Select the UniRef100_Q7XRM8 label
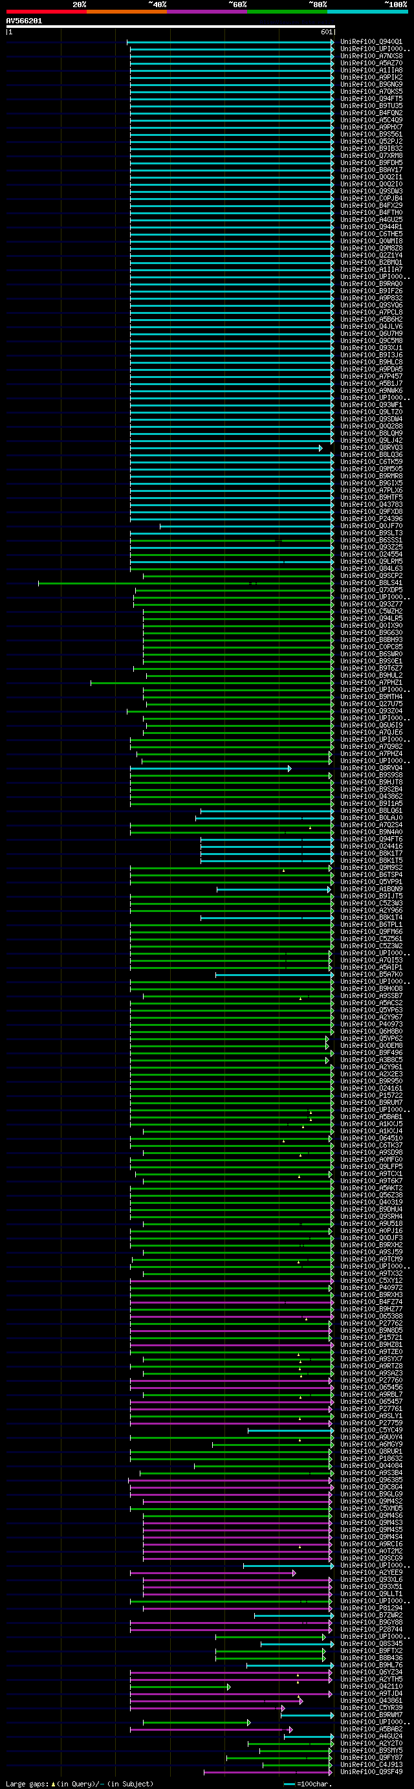The image size is (414, 1789). click(x=371, y=156)
